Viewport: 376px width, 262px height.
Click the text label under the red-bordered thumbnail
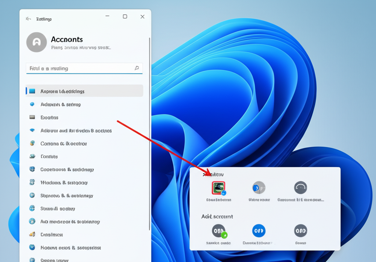coord(218,200)
